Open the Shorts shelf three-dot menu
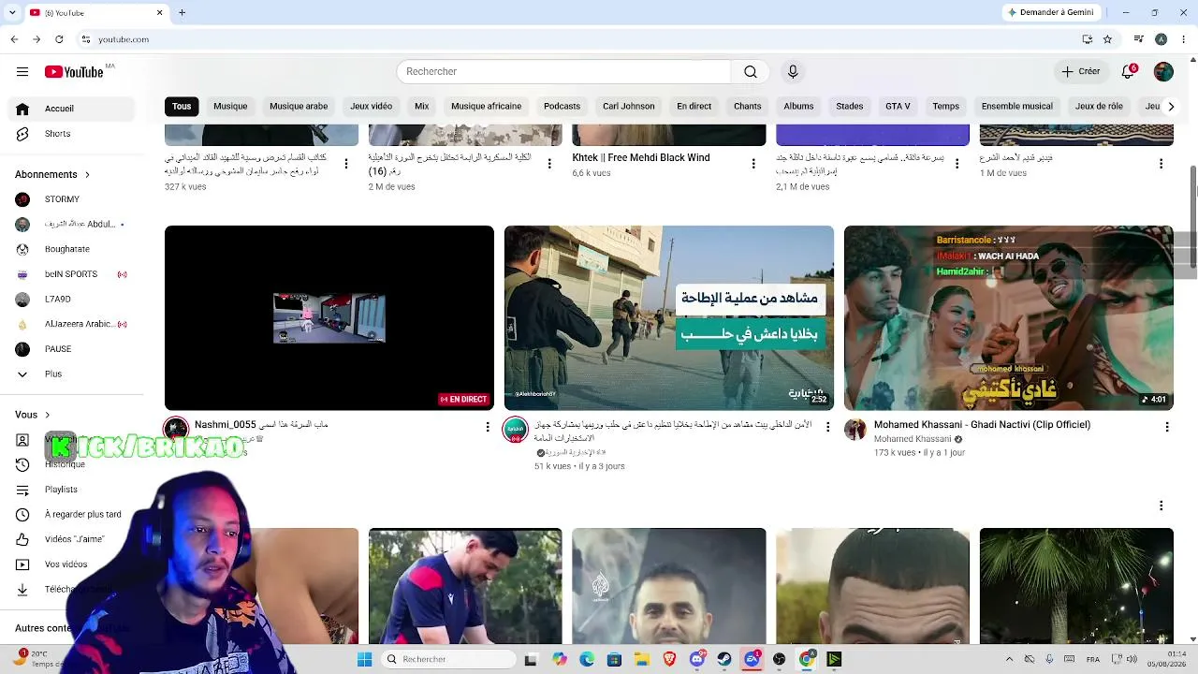 pos(1161,505)
